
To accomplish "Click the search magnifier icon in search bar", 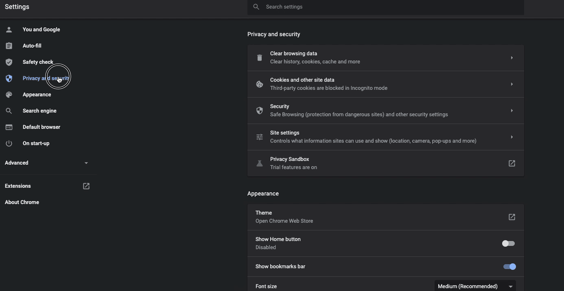I will coord(256,7).
